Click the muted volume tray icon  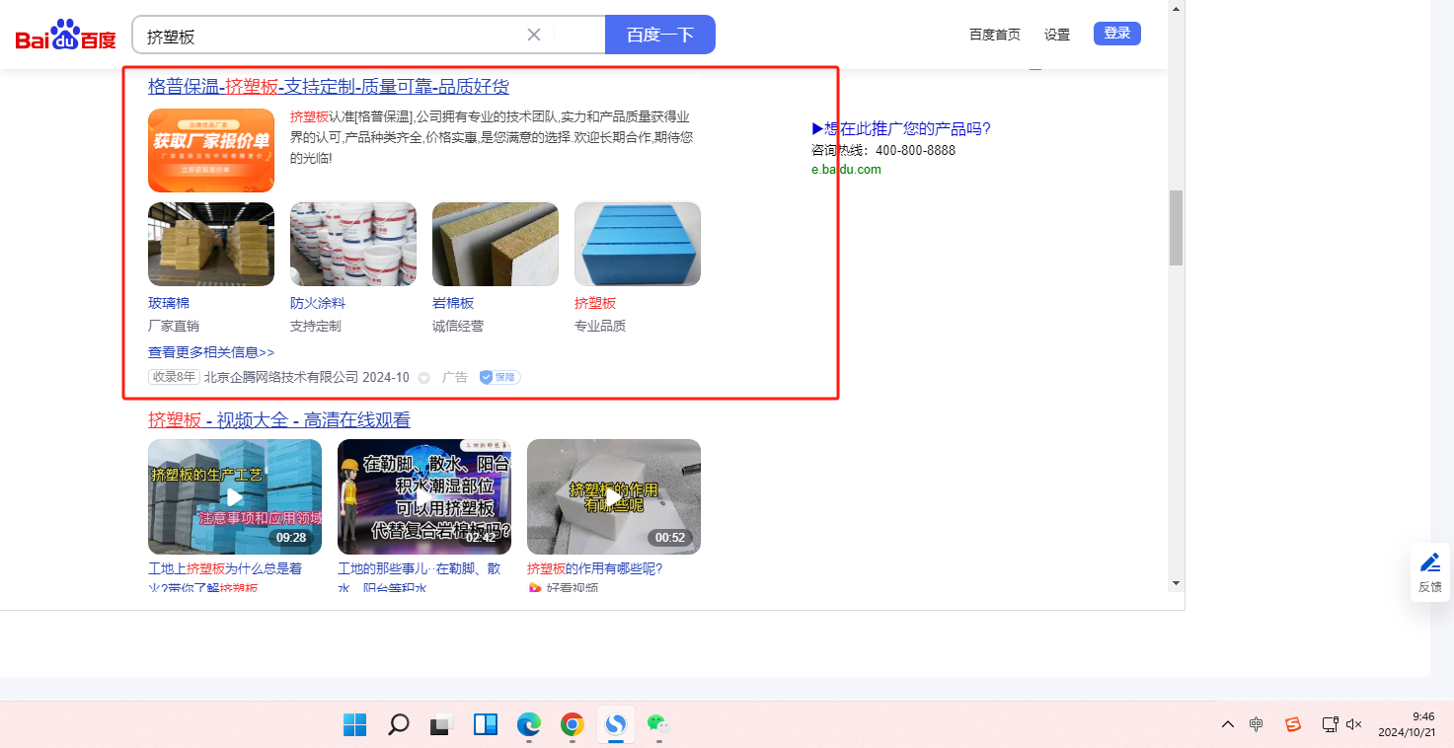(x=1354, y=724)
